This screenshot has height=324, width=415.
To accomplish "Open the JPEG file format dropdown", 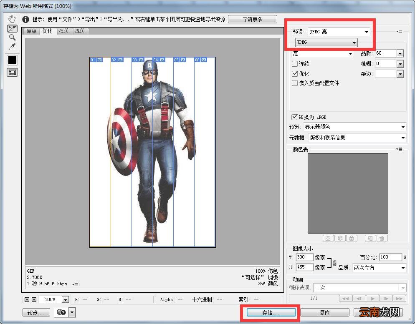I will (x=326, y=42).
